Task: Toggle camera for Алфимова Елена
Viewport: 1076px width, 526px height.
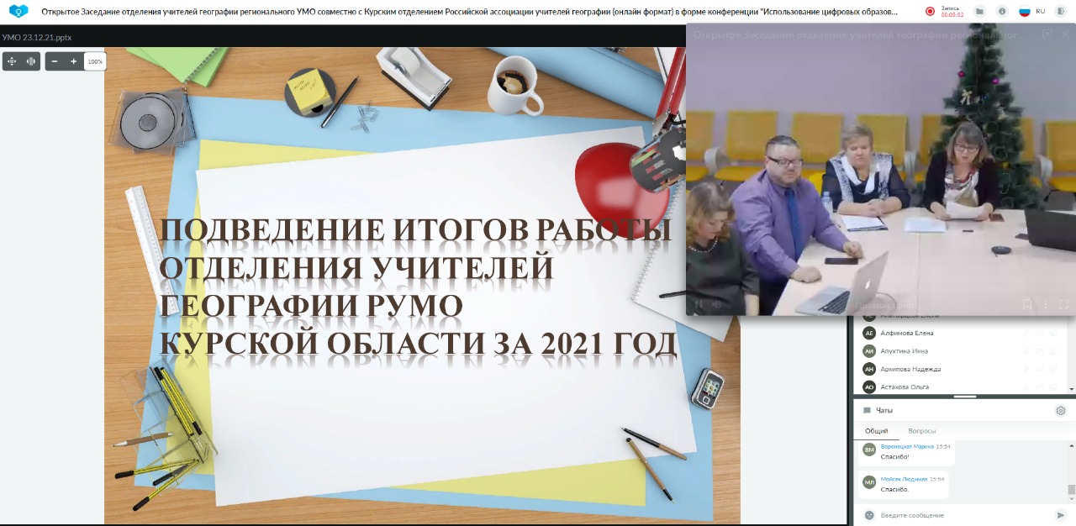Action: (1039, 334)
